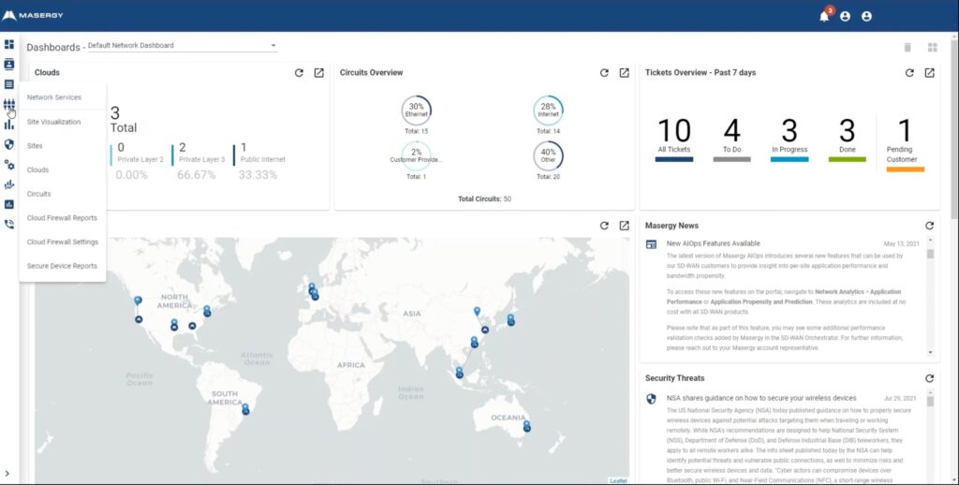Click the page vertical scrollbar
959x485 pixels.
[x=954, y=128]
